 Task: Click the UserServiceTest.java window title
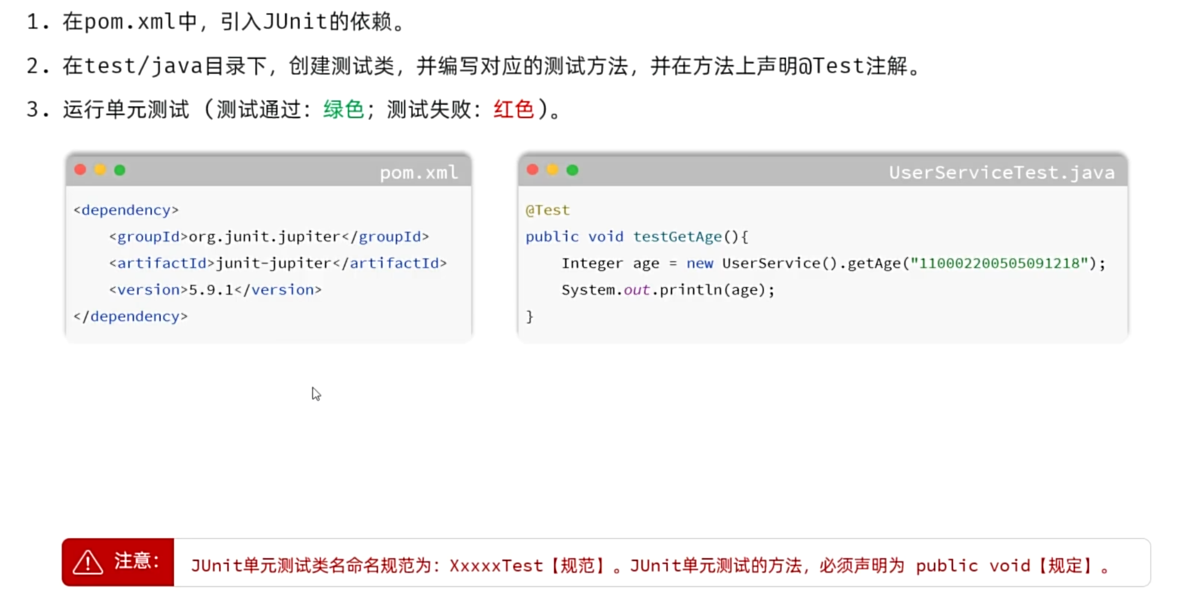tap(1001, 173)
